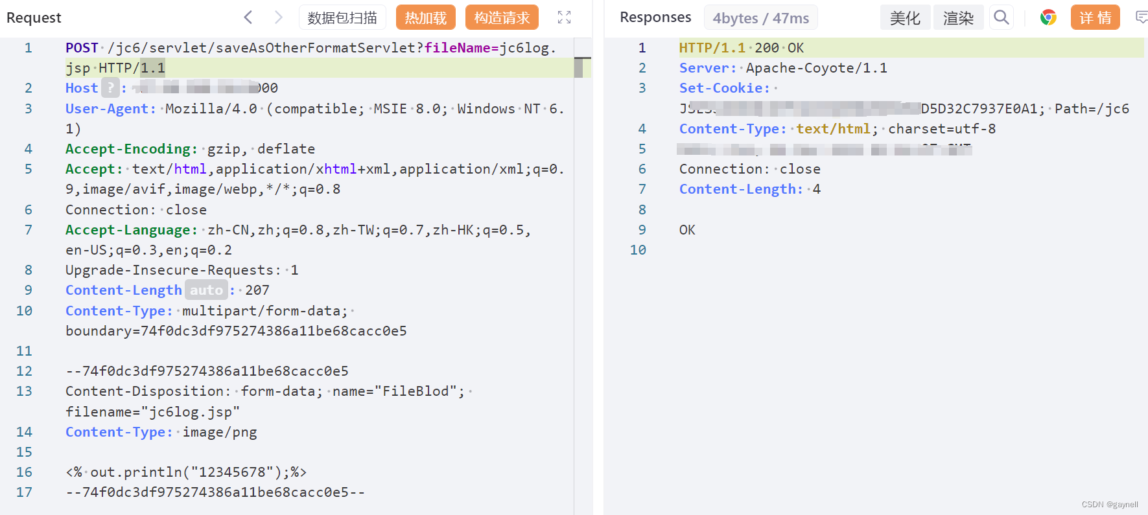Click the Accept-Language header name
The height and width of the screenshot is (515, 1148).
click(x=132, y=230)
